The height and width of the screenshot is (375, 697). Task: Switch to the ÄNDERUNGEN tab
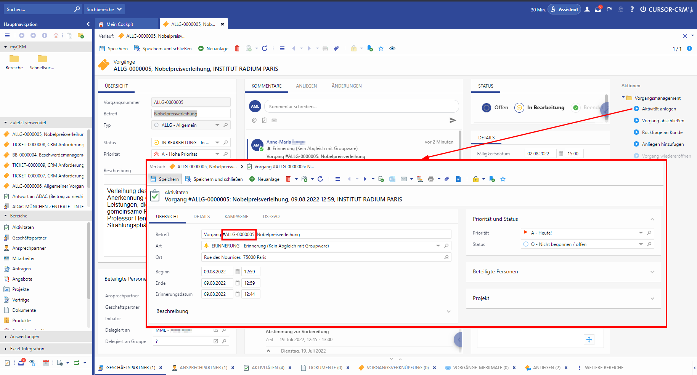coord(346,86)
